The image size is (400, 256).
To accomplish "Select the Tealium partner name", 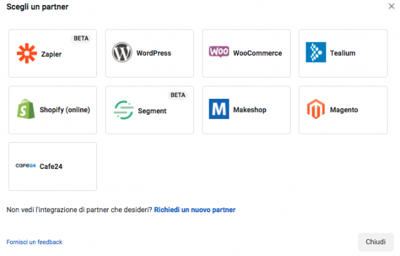I will pyautogui.click(x=342, y=53).
